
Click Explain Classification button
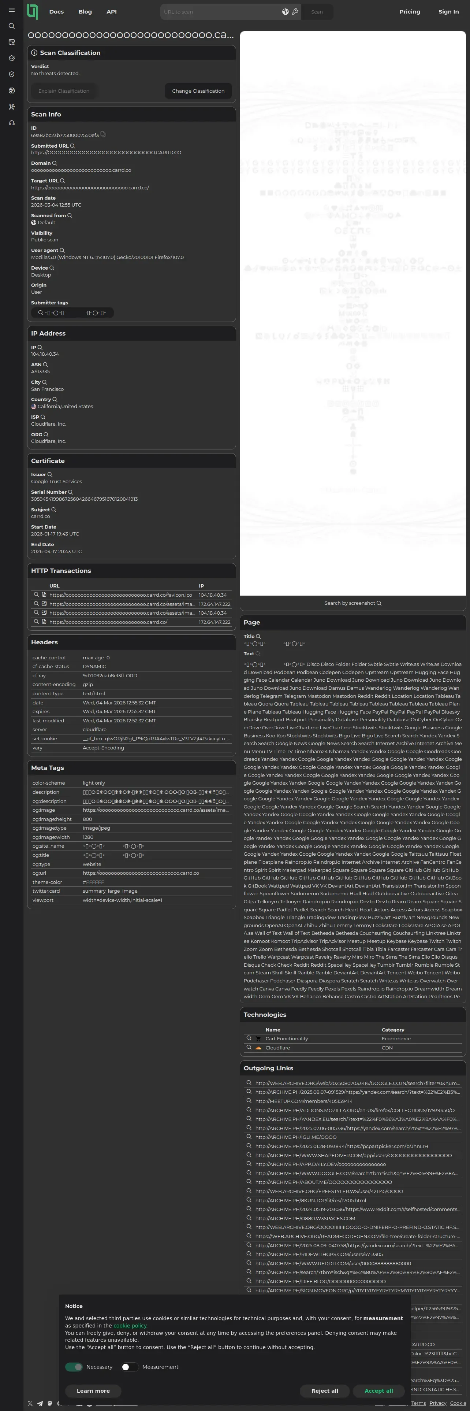pyautogui.click(x=64, y=91)
